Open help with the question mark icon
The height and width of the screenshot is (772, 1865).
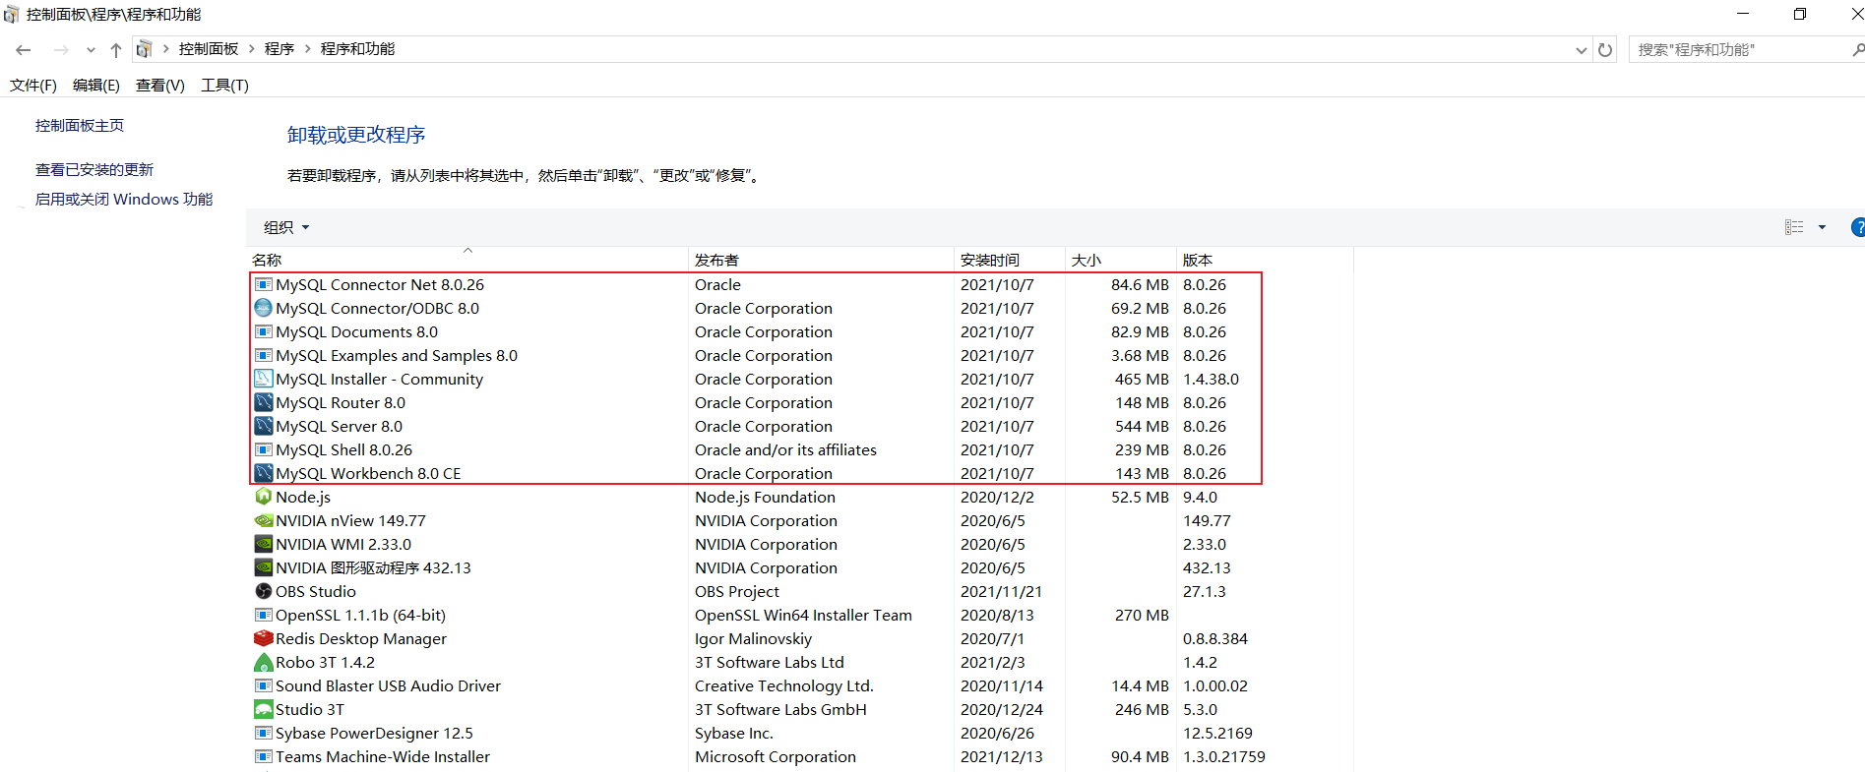tap(1858, 227)
